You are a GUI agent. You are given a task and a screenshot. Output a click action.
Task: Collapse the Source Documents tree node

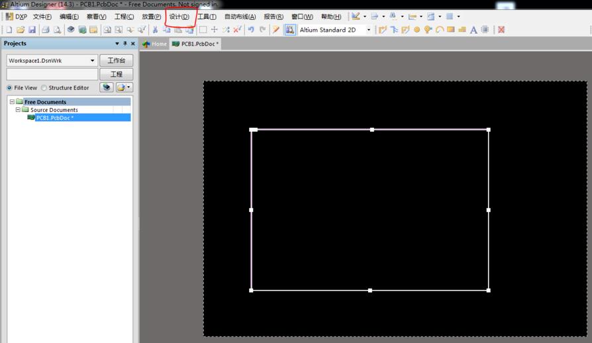(18, 109)
